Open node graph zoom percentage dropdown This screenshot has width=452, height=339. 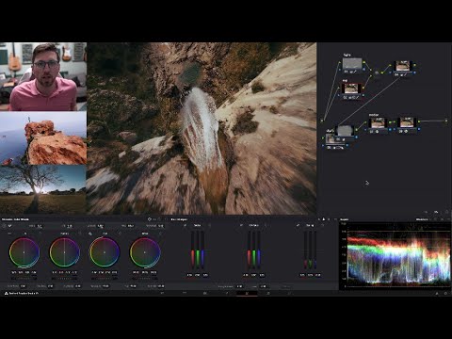coord(436,212)
